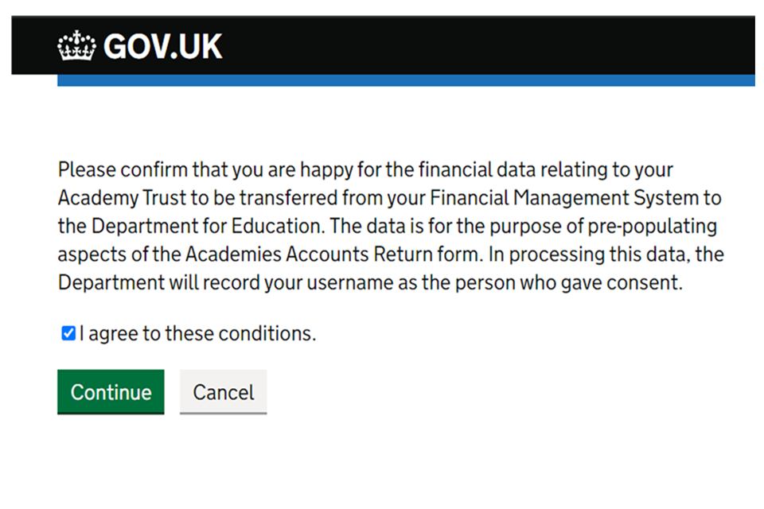The image size is (764, 509).
Task: Toggle the agreement consent checkbox
Action: (68, 332)
